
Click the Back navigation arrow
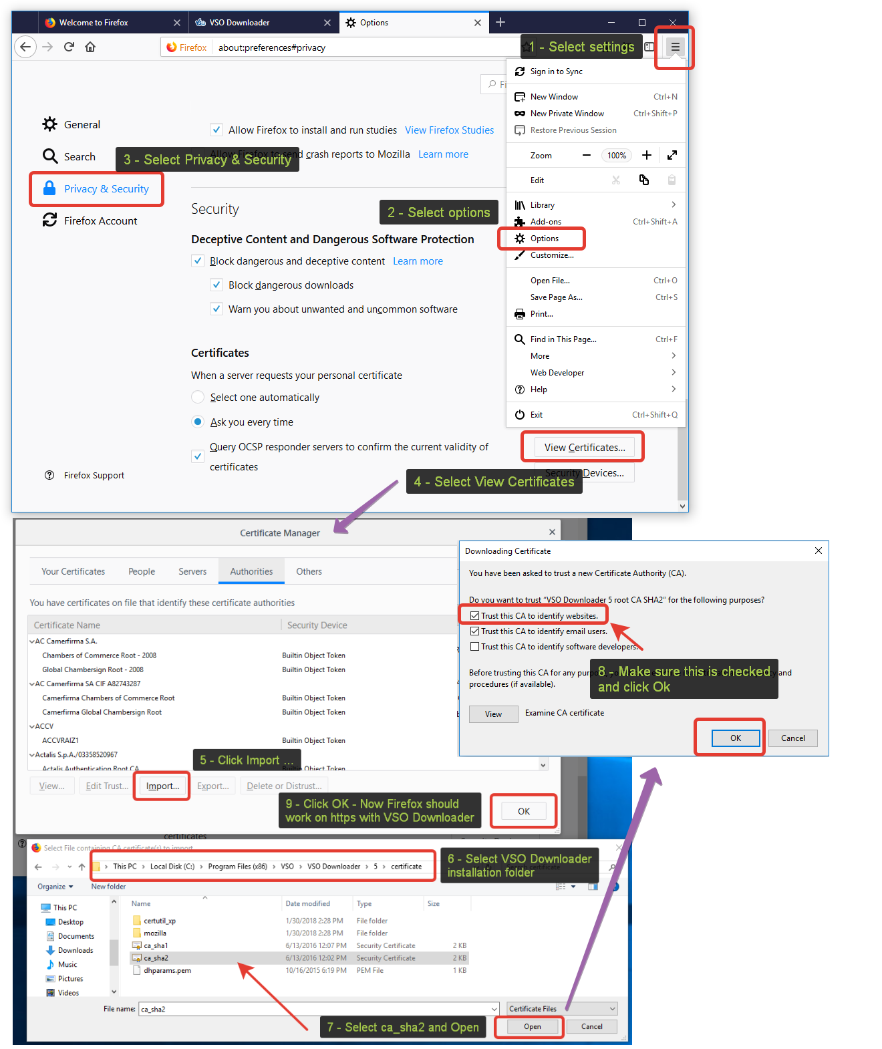tap(25, 47)
